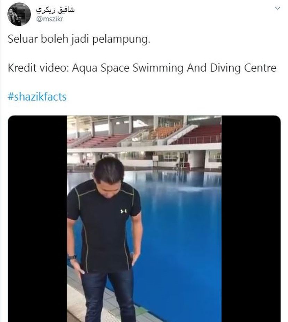Image resolution: width=288 pixels, height=322 pixels.
Task: Click the right black bar of video
Action: click(251, 219)
